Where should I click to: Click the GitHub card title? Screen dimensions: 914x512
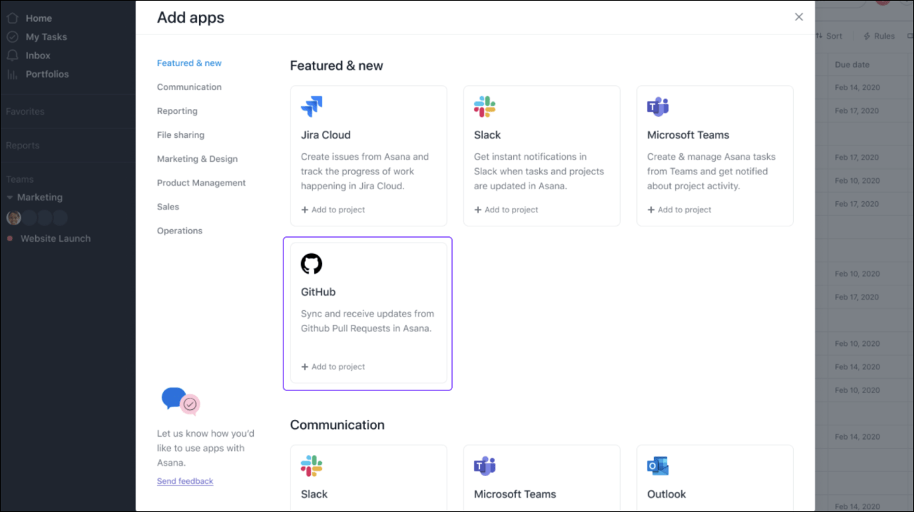[x=318, y=292]
